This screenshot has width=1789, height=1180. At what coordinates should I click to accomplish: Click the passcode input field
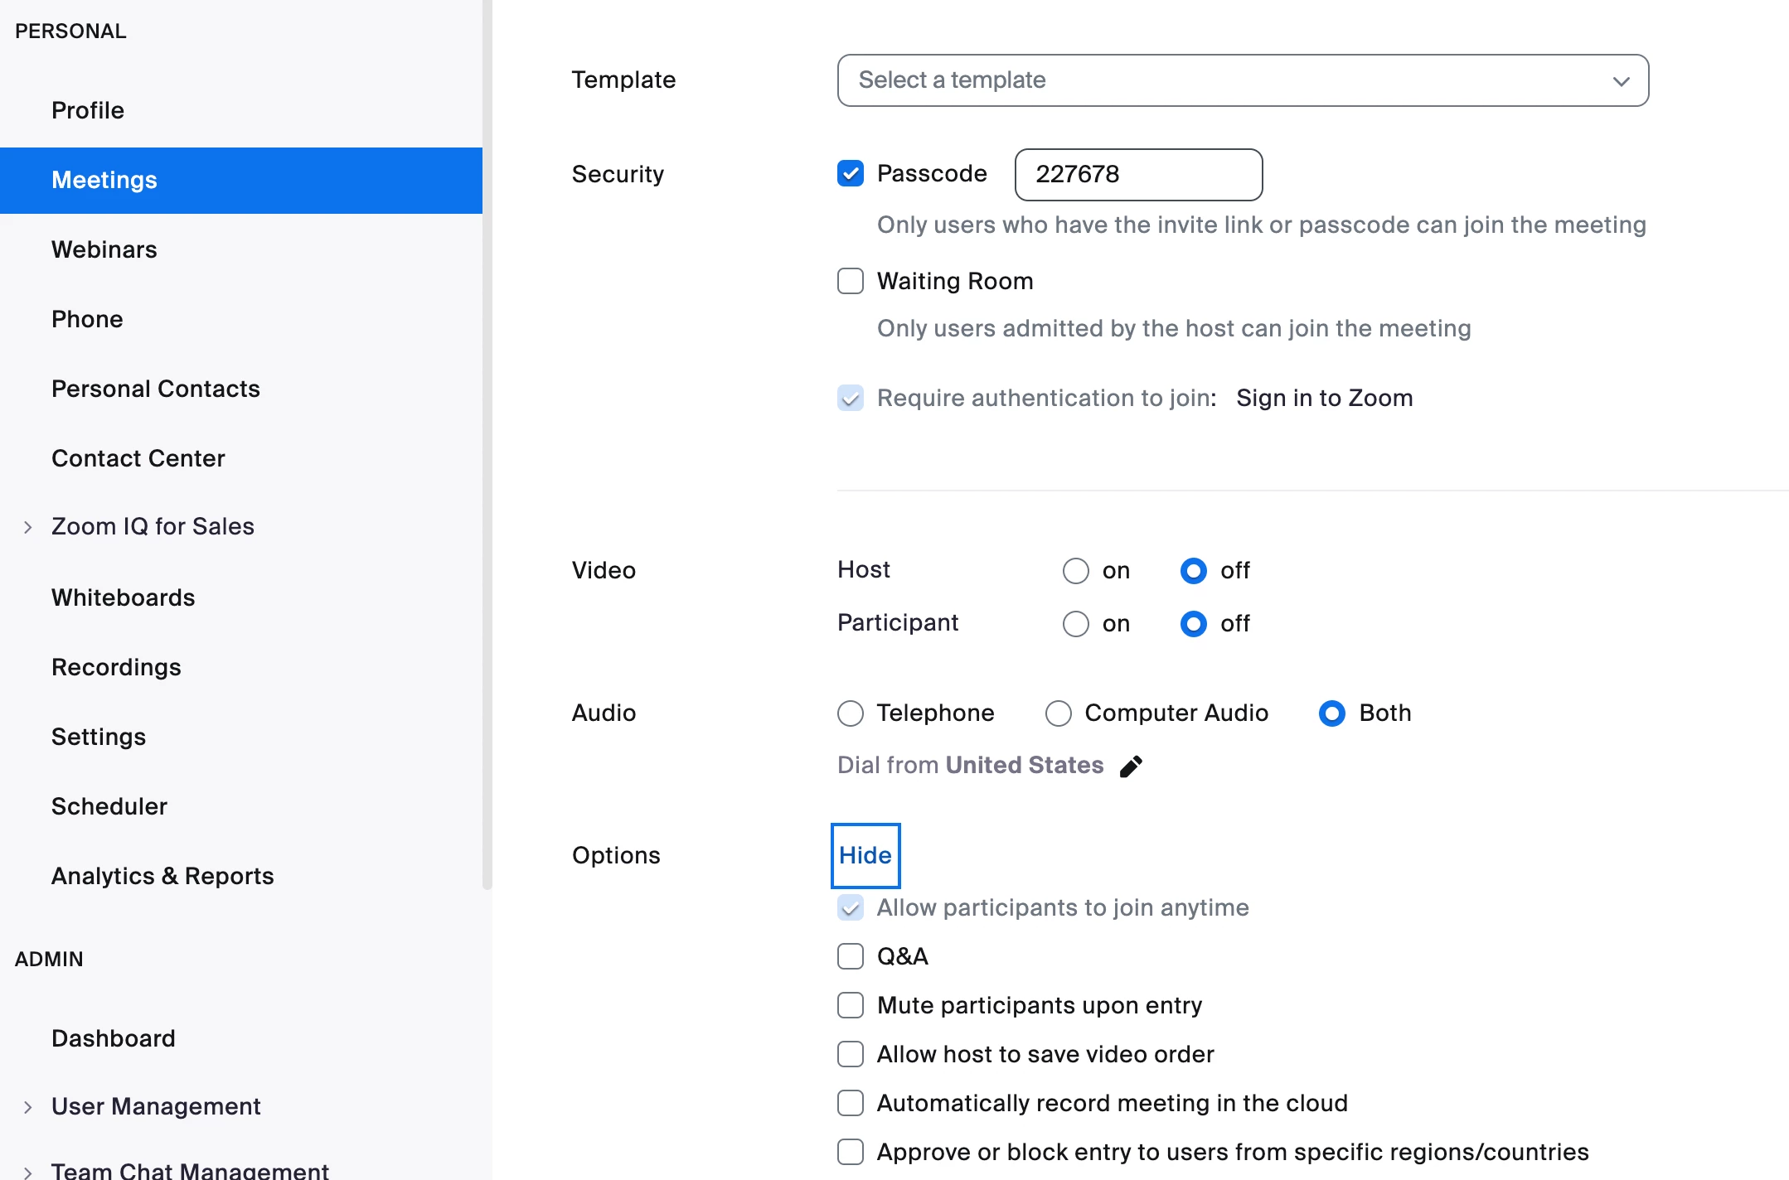1138,174
